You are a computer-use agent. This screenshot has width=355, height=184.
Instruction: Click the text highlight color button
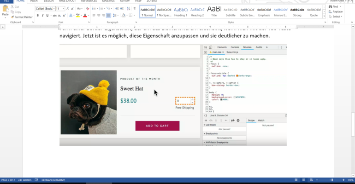pos(77,15)
